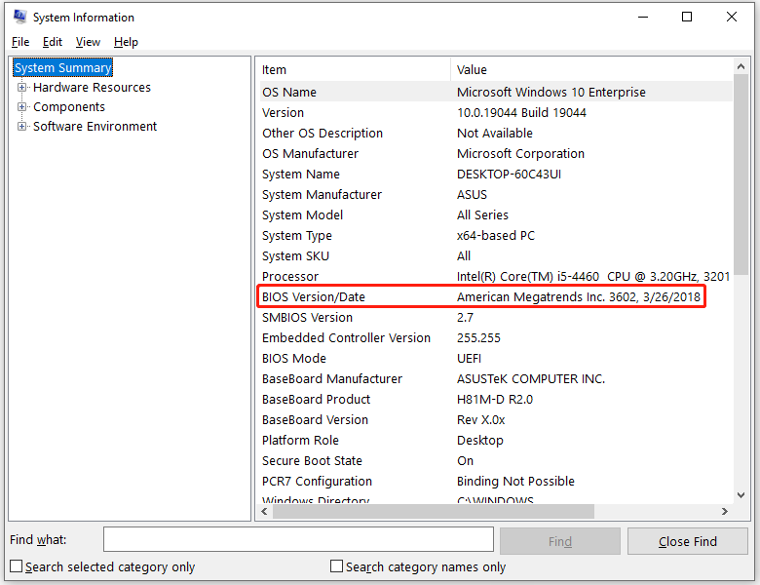
Task: Expand the Hardware Resources node
Action: click(x=21, y=88)
